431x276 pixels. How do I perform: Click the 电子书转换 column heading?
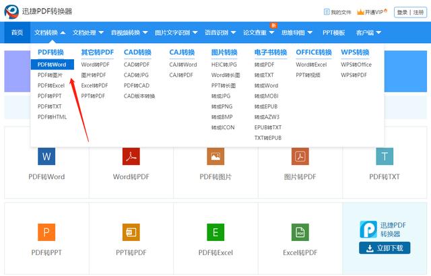click(x=271, y=53)
